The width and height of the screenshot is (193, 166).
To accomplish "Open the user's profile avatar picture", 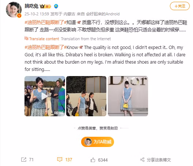I will [14, 10].
